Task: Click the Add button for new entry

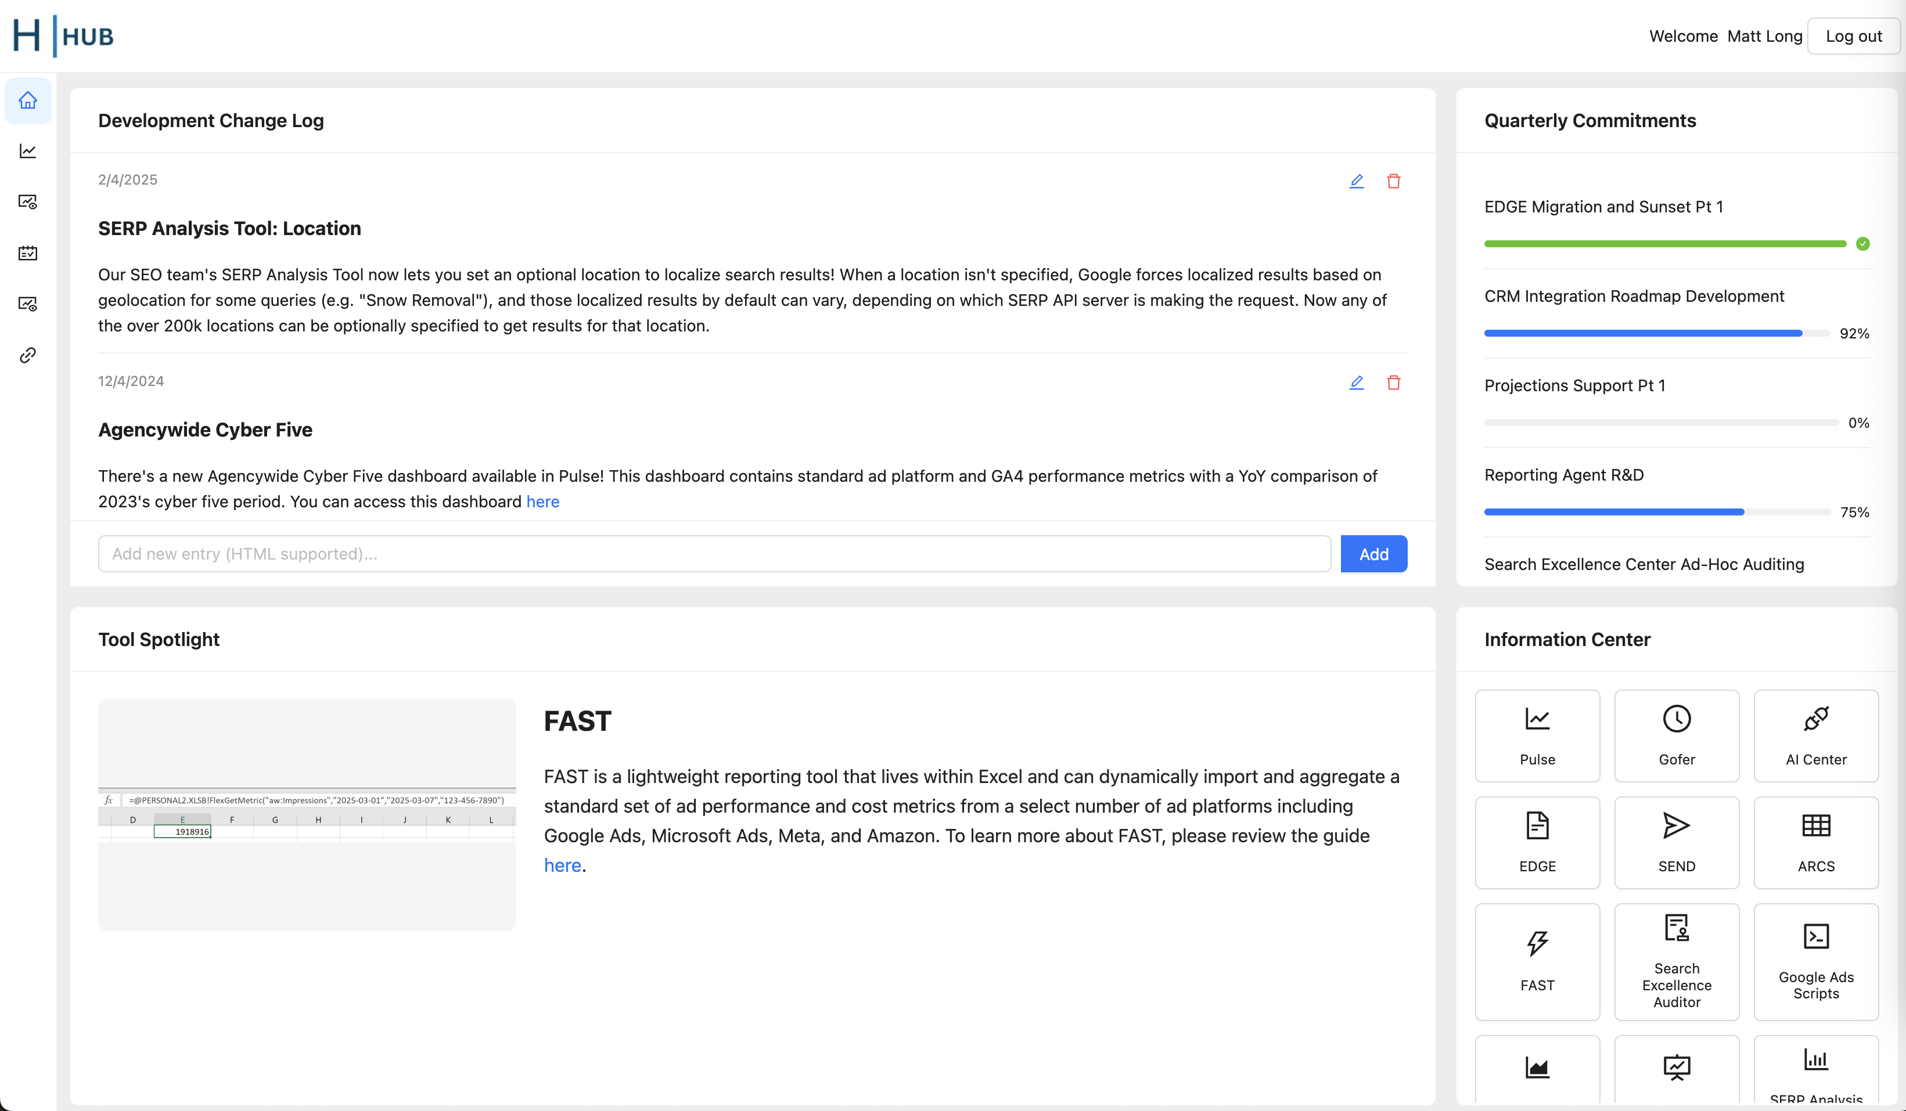Action: click(1373, 553)
